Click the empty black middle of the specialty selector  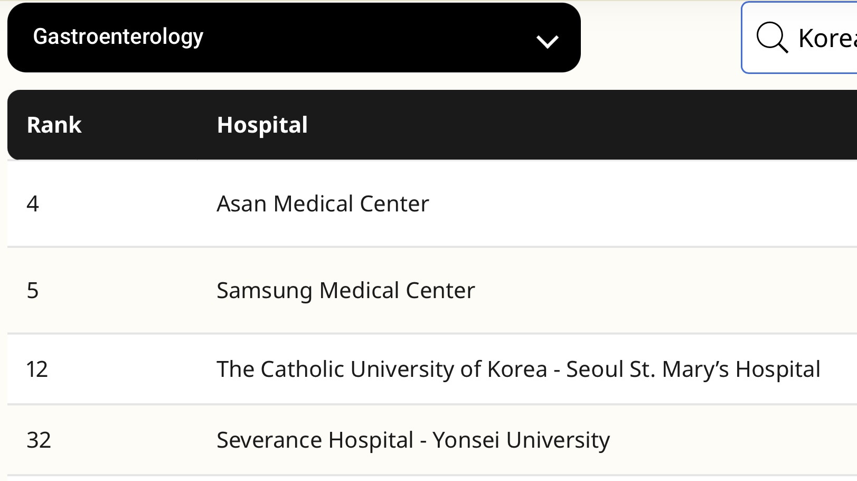click(370, 38)
